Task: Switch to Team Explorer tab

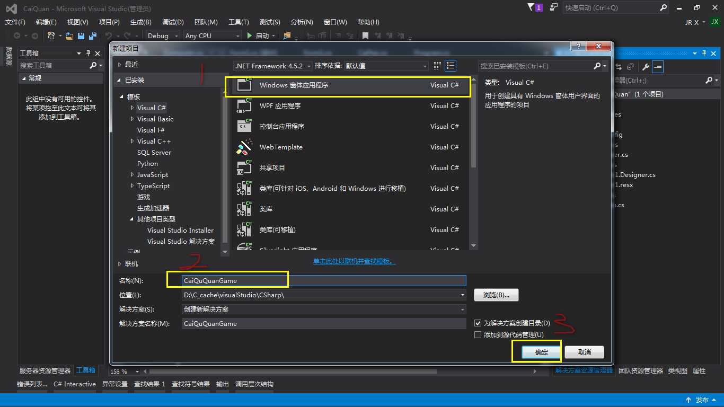Action: 641,370
